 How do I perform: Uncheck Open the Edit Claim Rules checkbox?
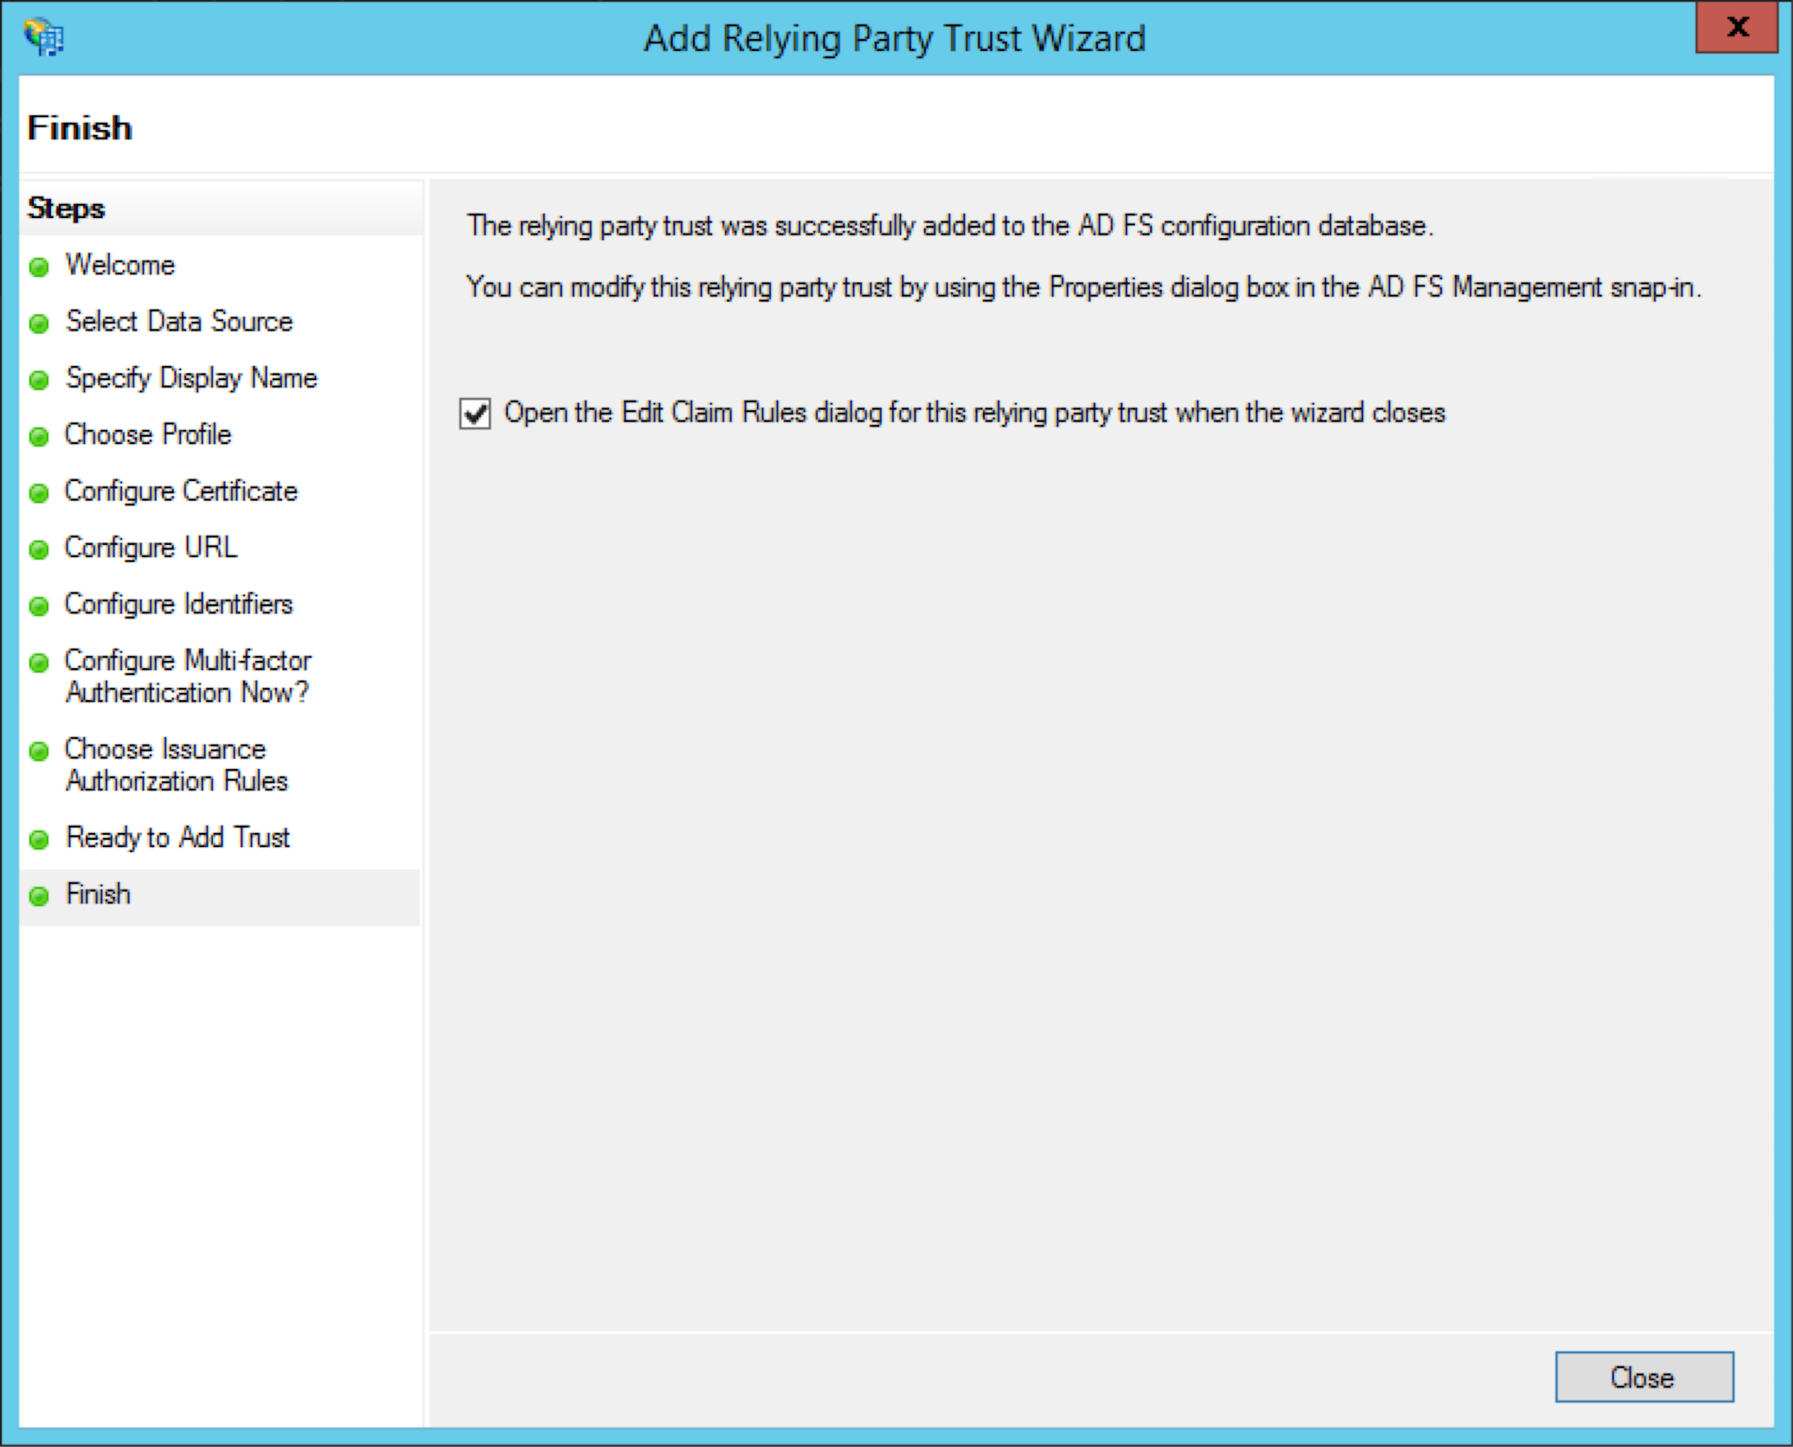pyautogui.click(x=475, y=413)
